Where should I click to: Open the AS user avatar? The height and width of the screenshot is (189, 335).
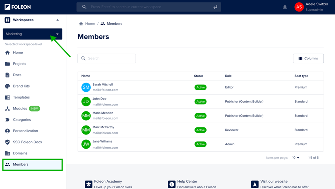[x=299, y=7]
